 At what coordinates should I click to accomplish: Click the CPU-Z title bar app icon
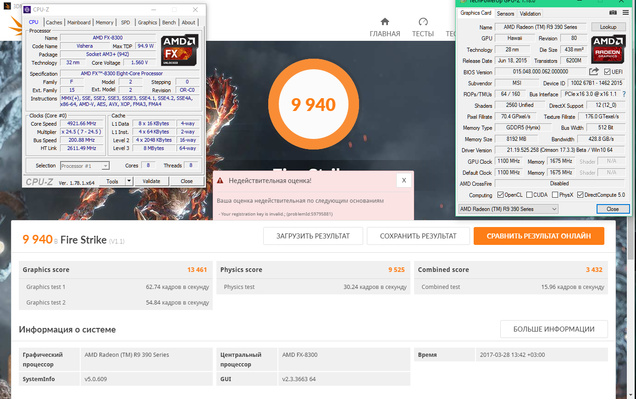(x=27, y=9)
